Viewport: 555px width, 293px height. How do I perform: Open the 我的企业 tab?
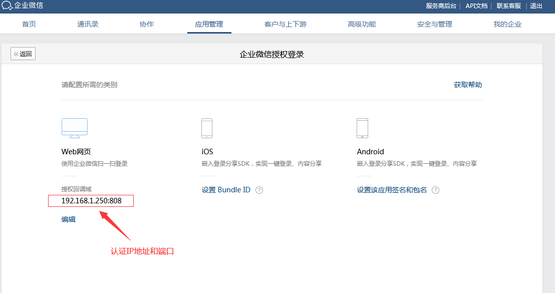point(507,24)
